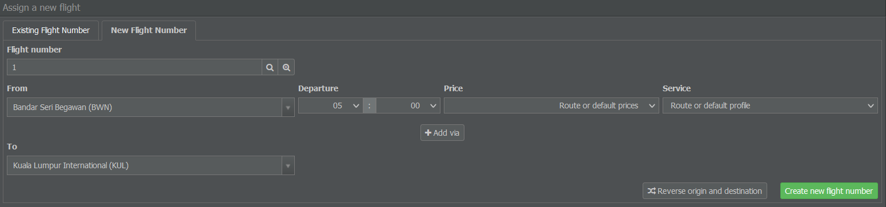Open the To airport list arrow

click(x=288, y=165)
